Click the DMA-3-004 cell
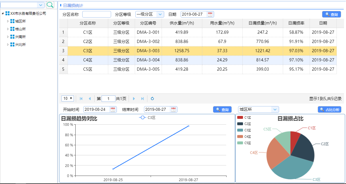The height and width of the screenshot is (184, 346). tap(148, 60)
